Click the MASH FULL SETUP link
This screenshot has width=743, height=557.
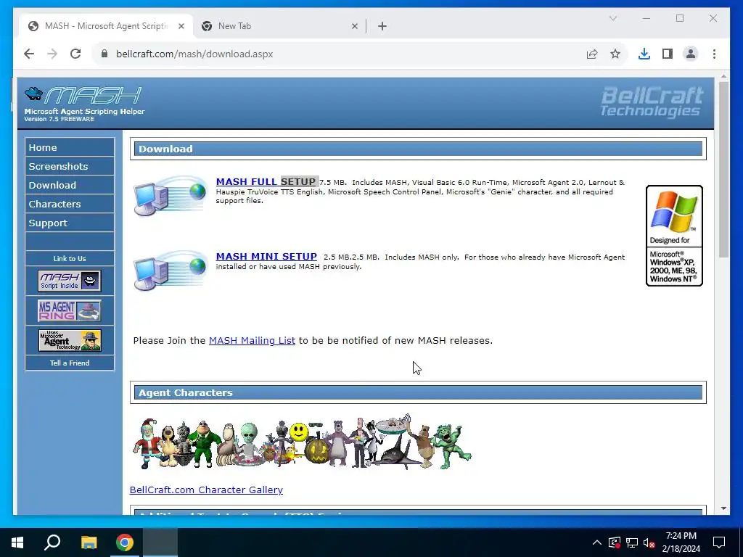[266, 181]
